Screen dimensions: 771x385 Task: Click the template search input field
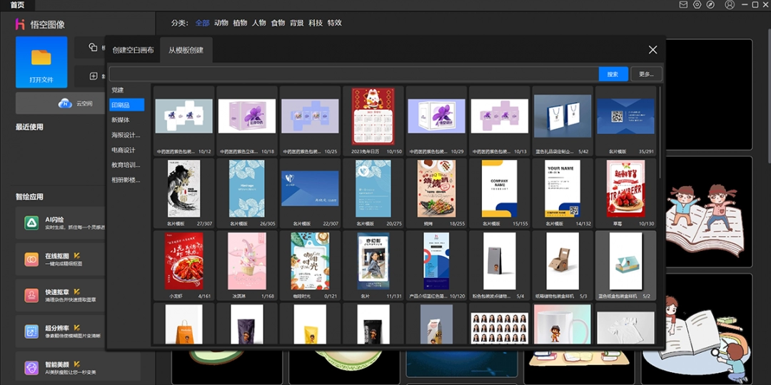coord(353,74)
